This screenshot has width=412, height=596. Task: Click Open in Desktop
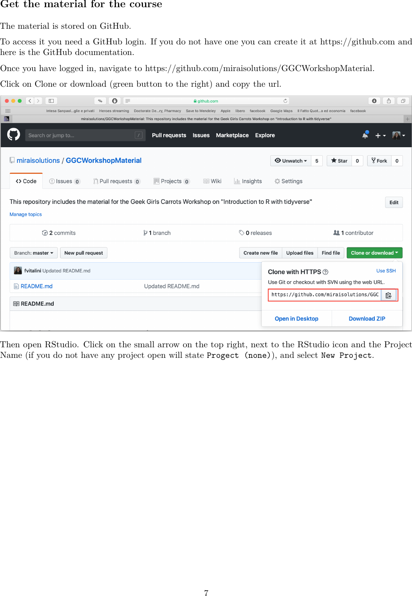tap(297, 319)
